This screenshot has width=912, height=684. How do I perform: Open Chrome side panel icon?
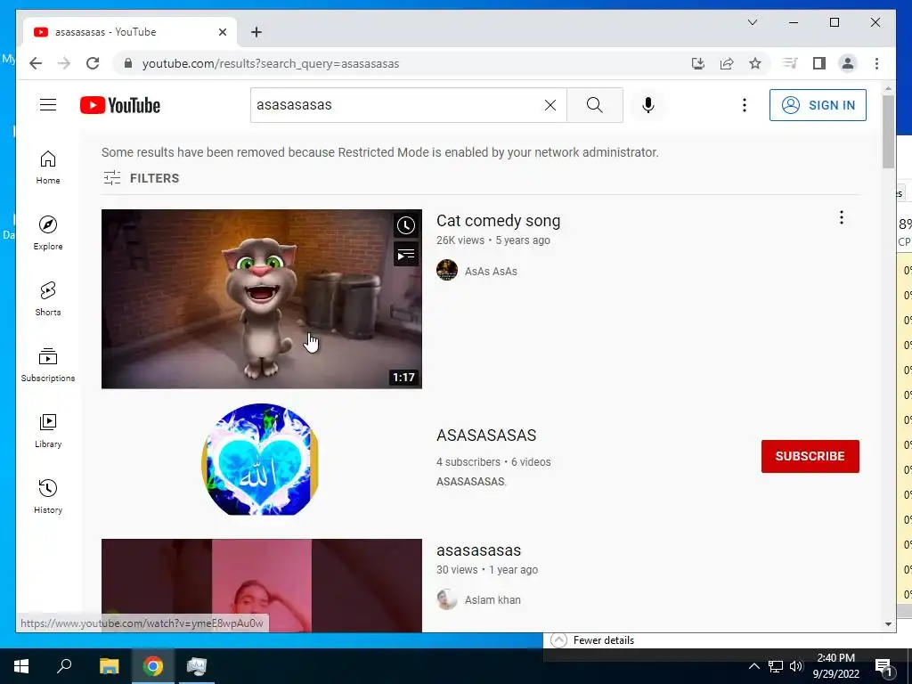coord(819,63)
